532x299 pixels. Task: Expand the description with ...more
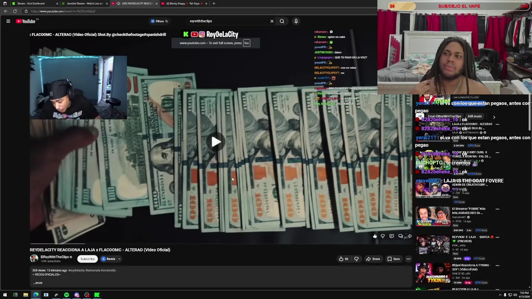pyautogui.click(x=38, y=283)
